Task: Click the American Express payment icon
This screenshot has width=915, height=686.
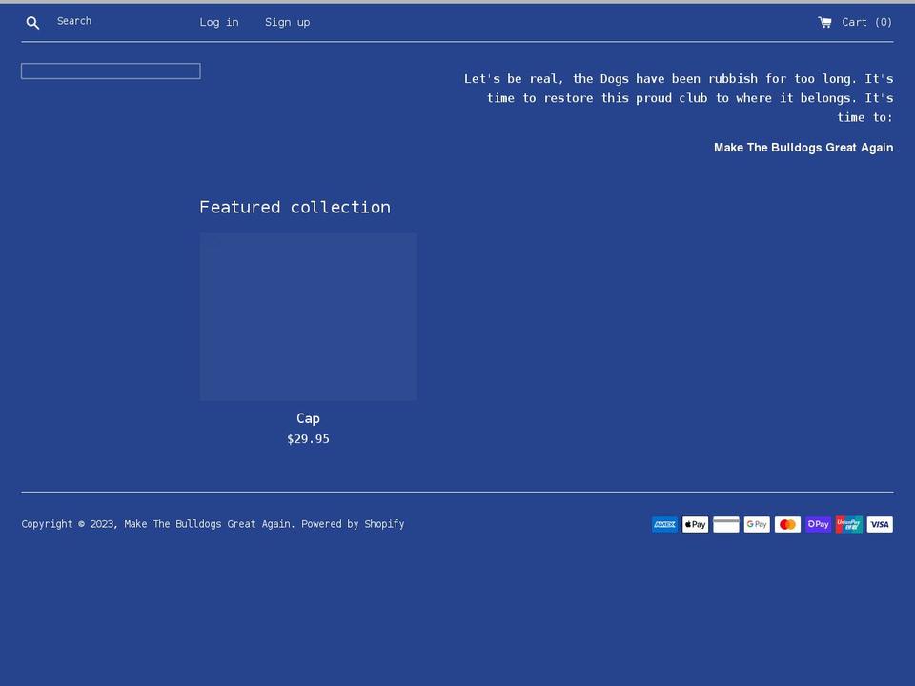Action: pos(664,524)
